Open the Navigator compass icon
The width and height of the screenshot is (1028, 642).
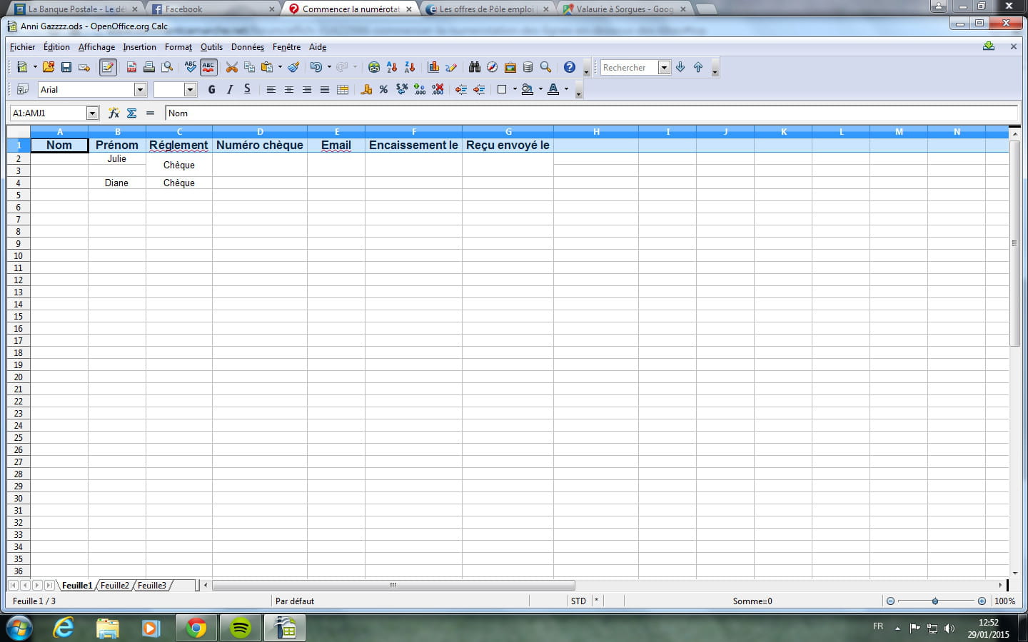click(x=493, y=67)
